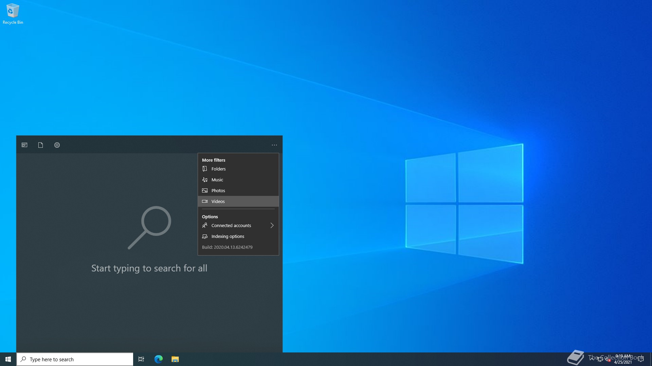Open File Explorer from the taskbar
The image size is (652, 366).
click(175, 359)
